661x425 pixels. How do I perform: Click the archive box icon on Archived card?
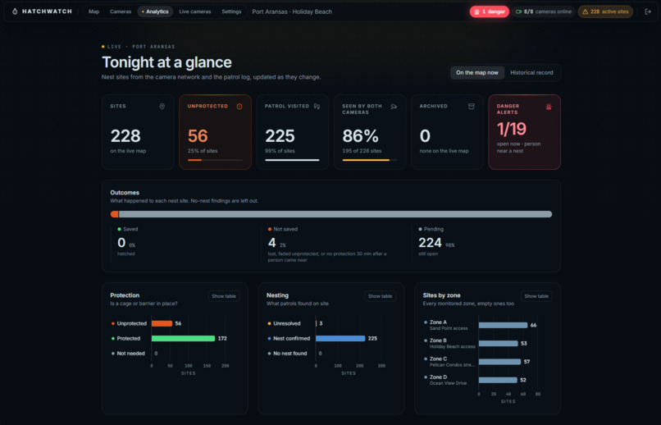coord(472,107)
